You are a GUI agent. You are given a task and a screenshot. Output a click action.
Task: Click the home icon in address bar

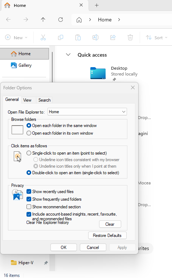coord(79,20)
